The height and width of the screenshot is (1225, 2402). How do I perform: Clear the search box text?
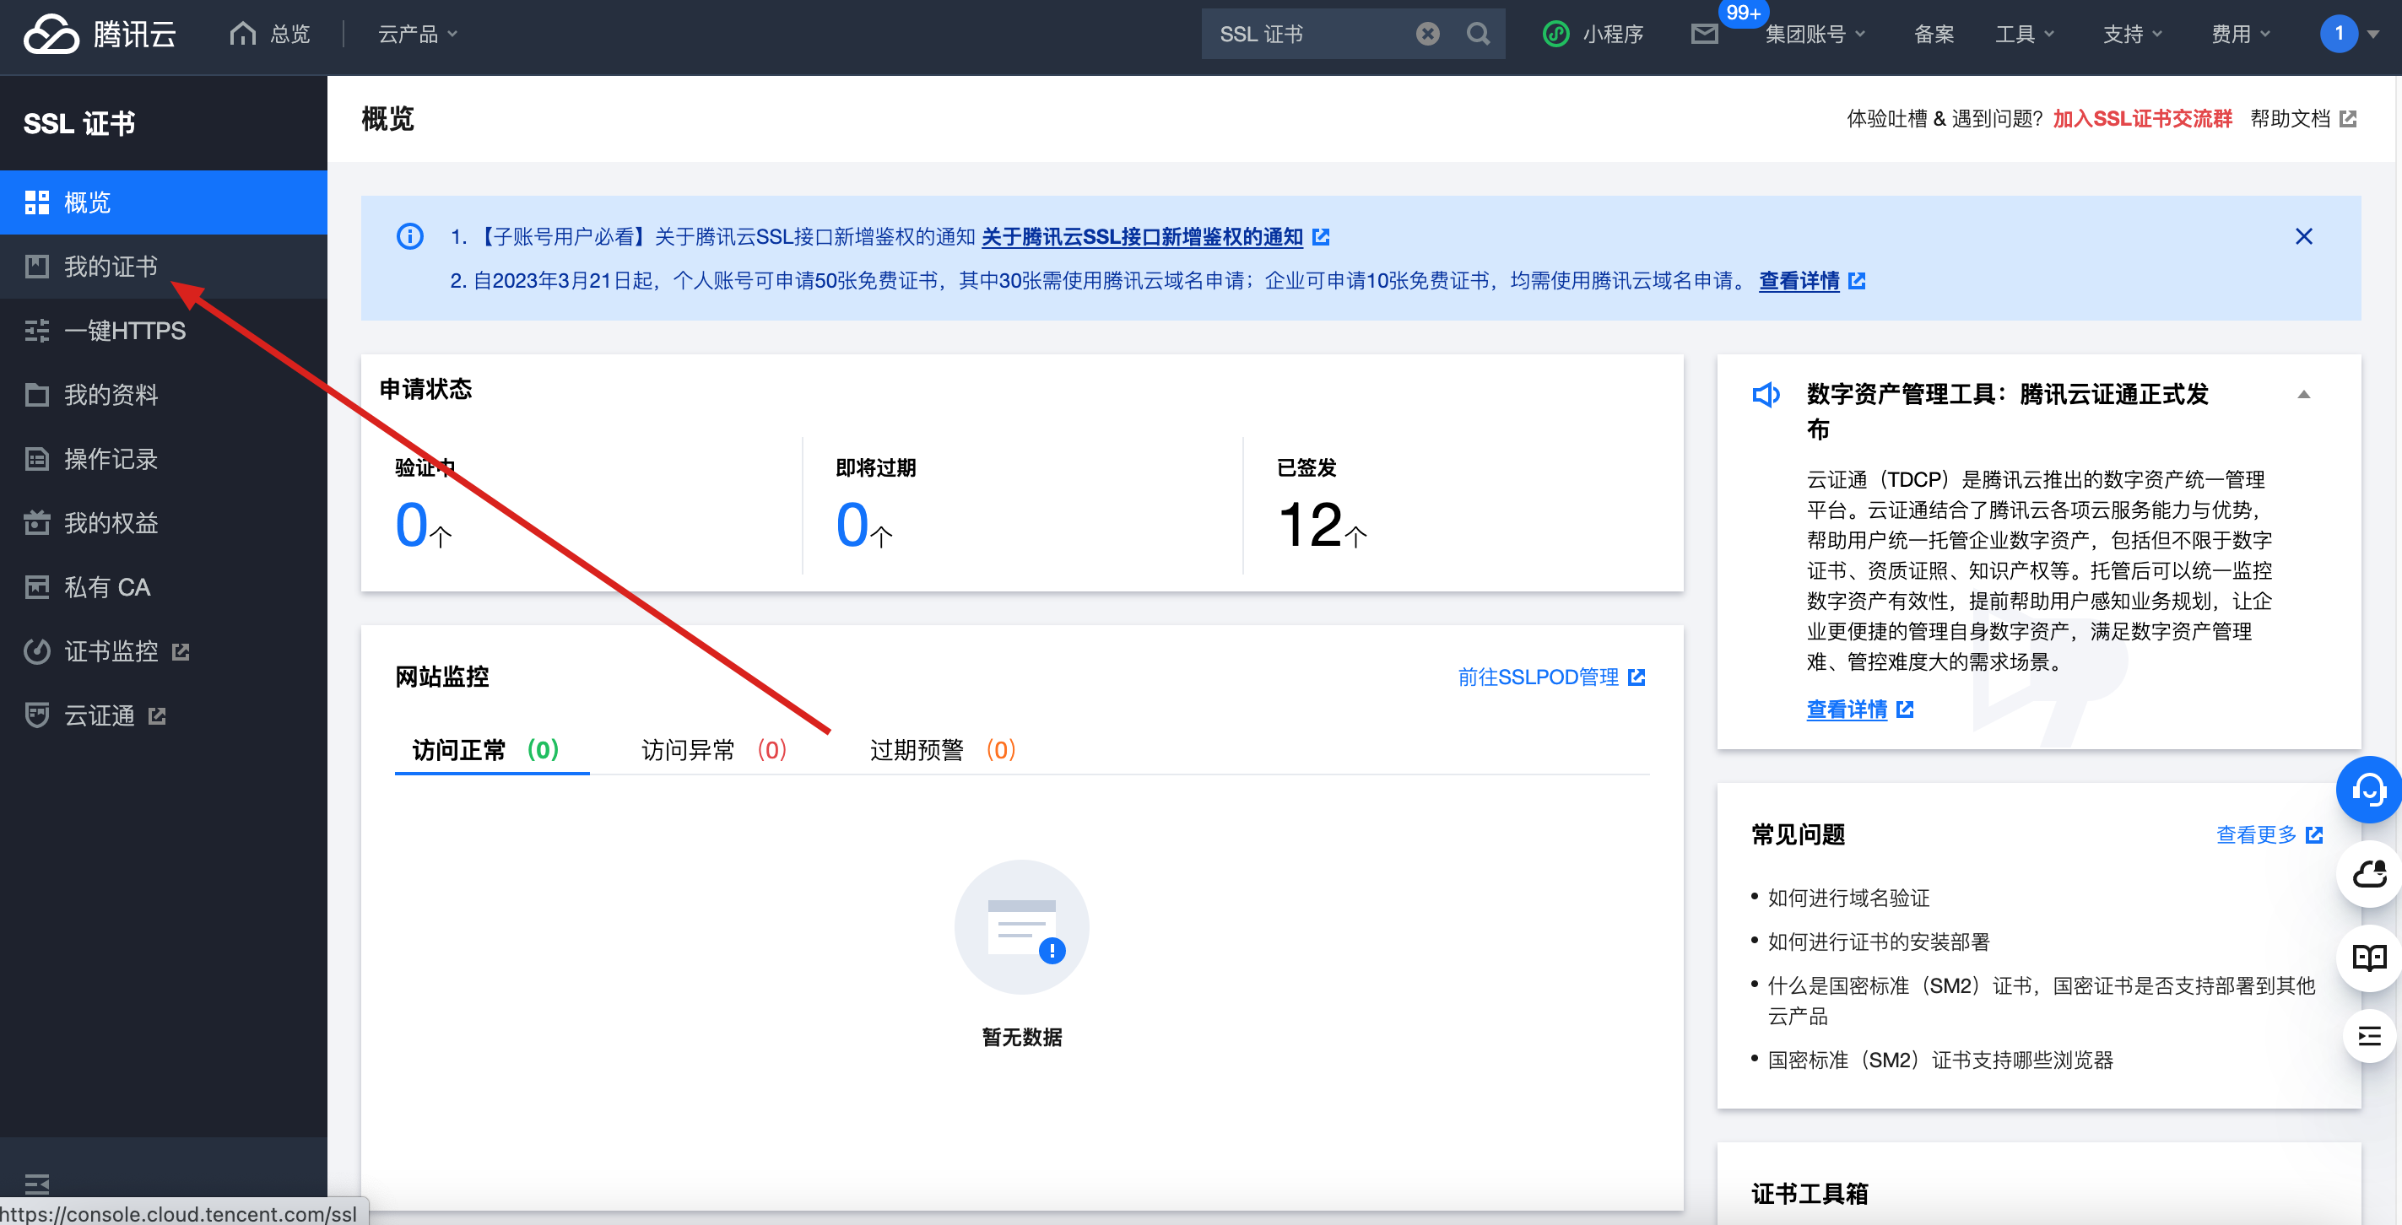tap(1427, 35)
